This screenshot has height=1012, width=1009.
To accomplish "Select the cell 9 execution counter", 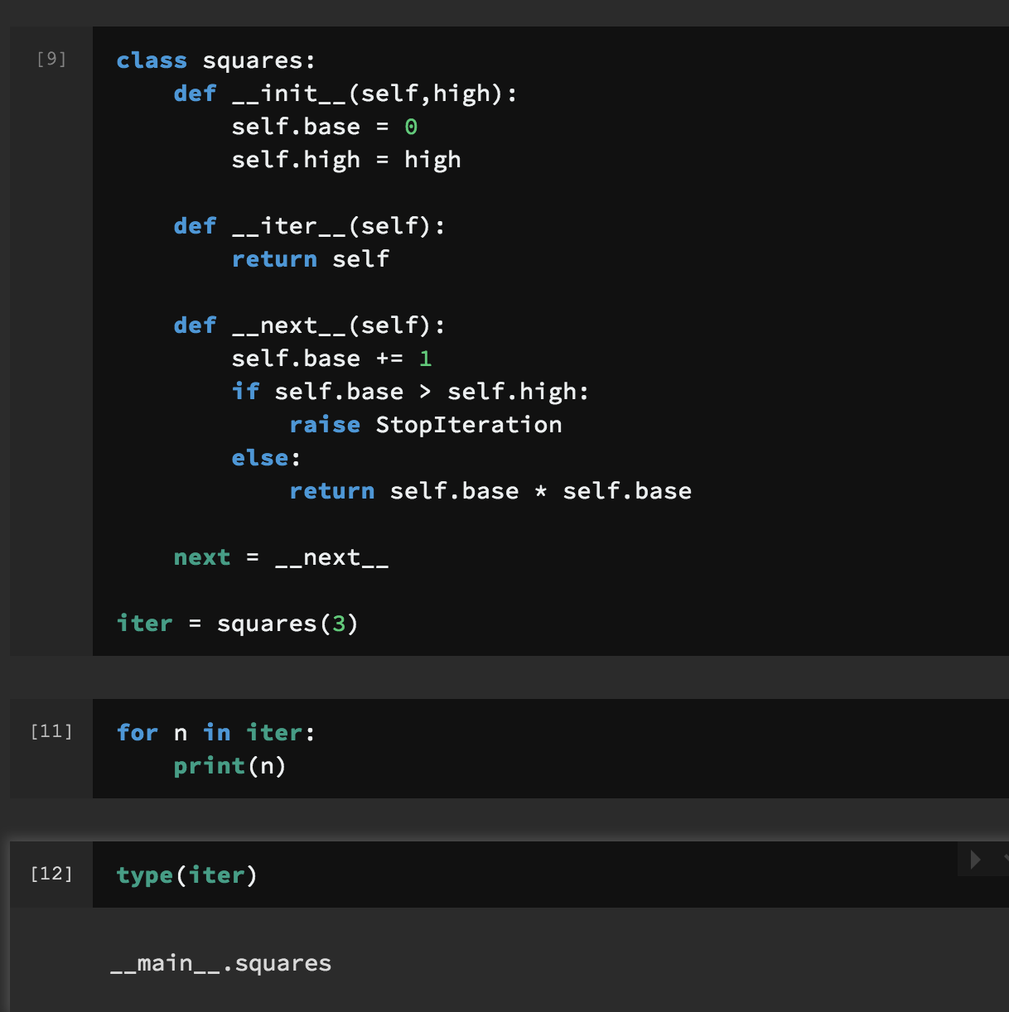I will click(51, 59).
